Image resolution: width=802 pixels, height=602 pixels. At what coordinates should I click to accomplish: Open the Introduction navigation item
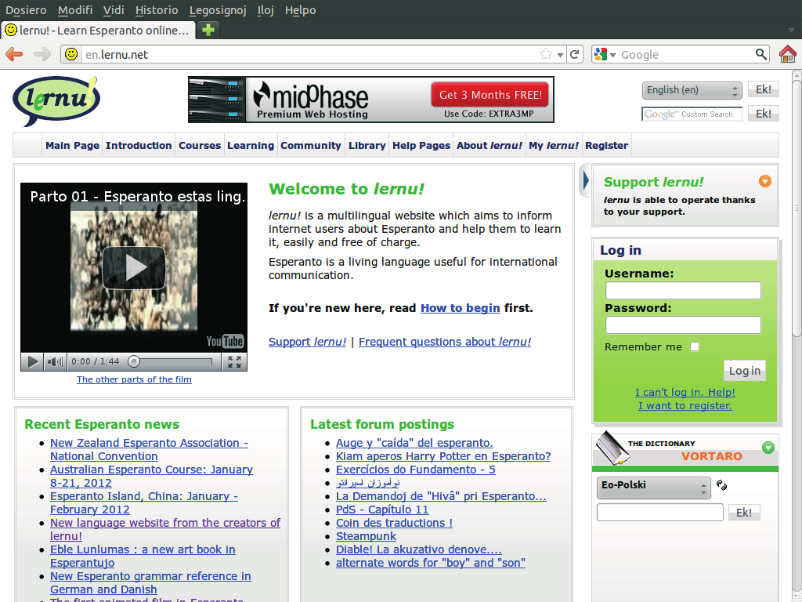coord(139,145)
